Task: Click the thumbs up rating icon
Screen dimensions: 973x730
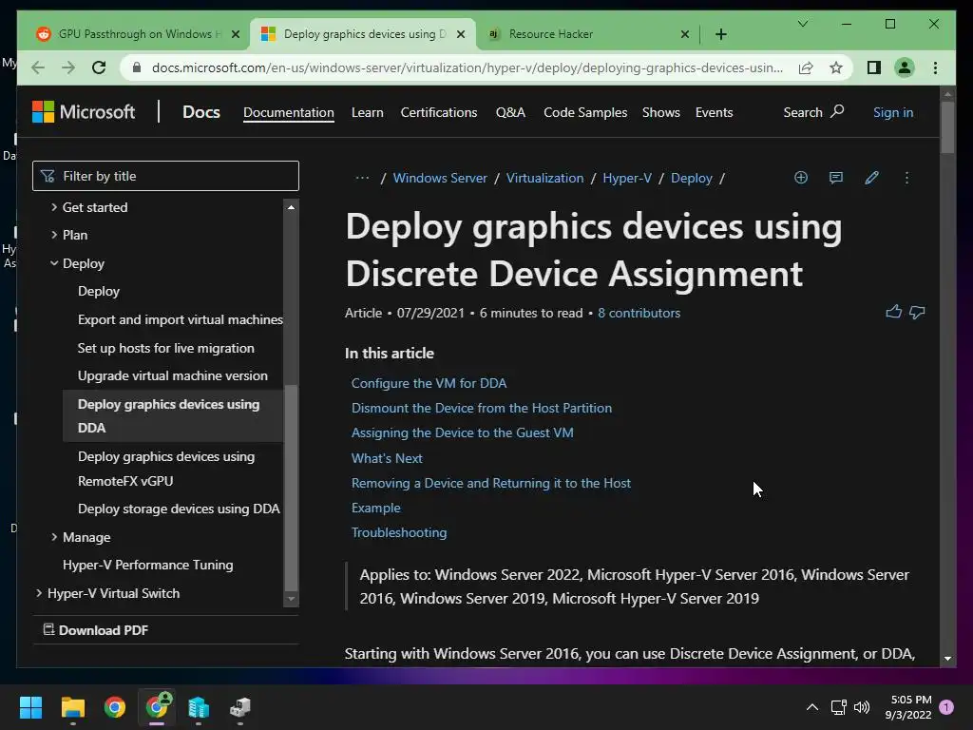Action: 893,312
